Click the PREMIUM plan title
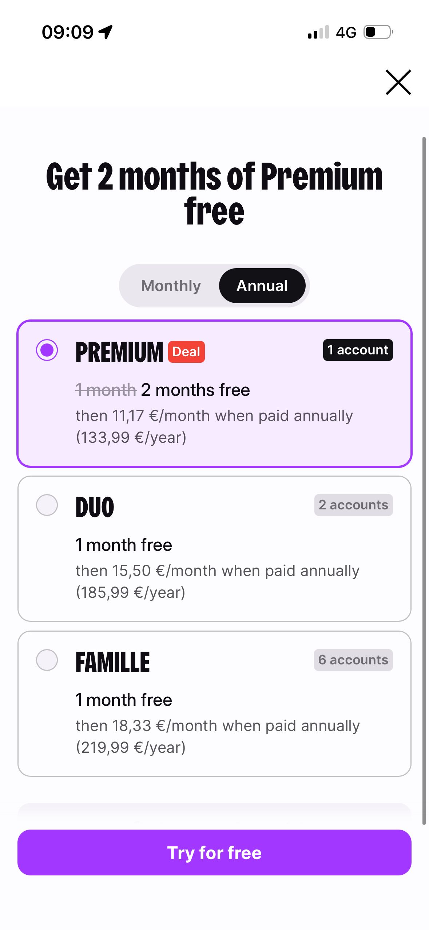429x930 pixels. click(x=119, y=350)
